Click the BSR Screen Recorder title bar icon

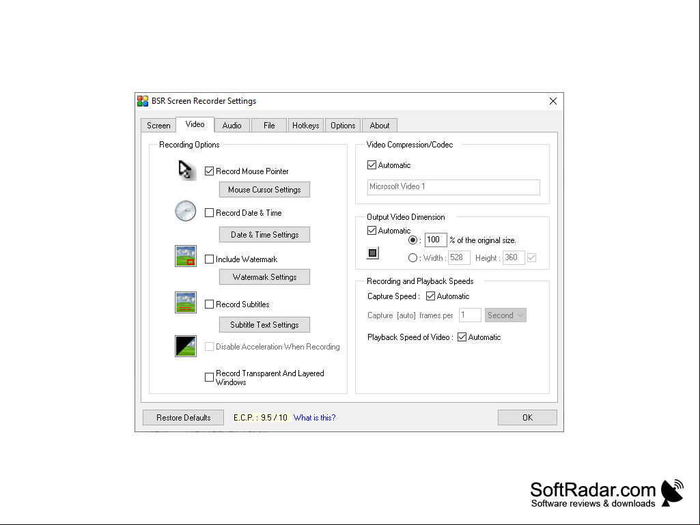point(143,101)
